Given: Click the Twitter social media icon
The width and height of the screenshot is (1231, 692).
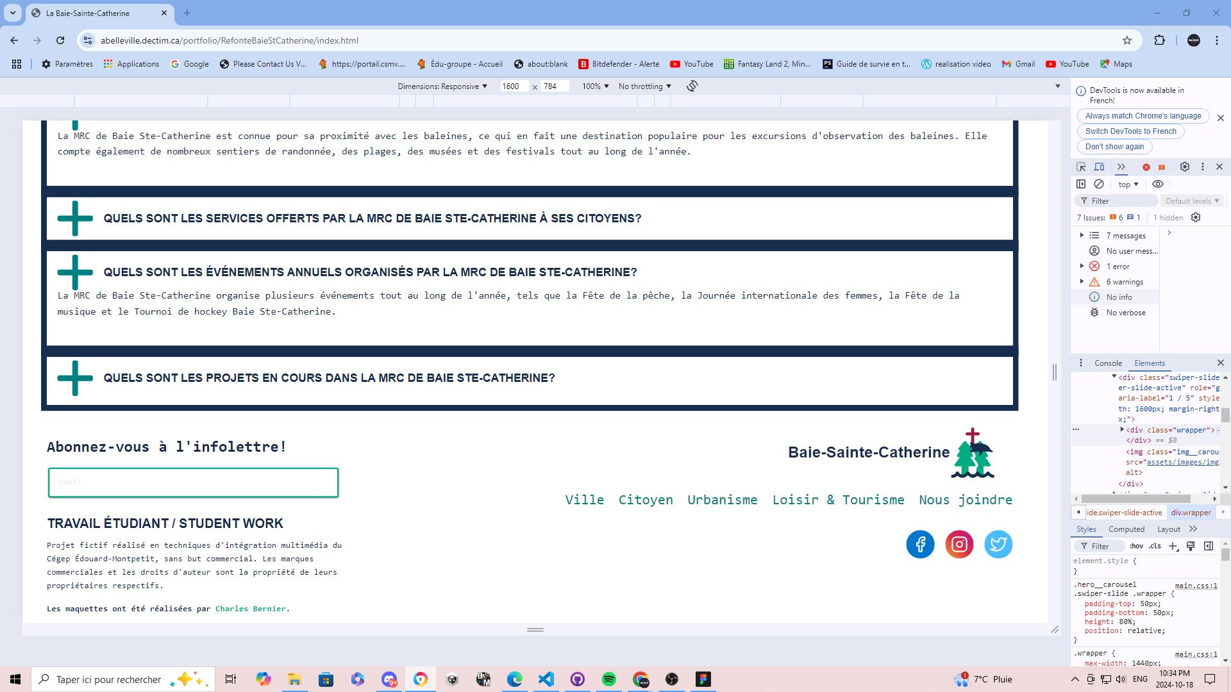Looking at the screenshot, I should (998, 543).
